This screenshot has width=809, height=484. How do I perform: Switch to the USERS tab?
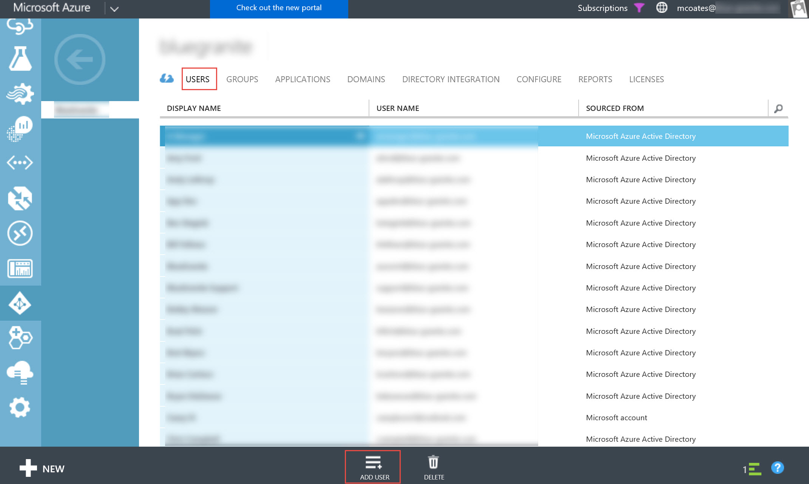[198, 79]
